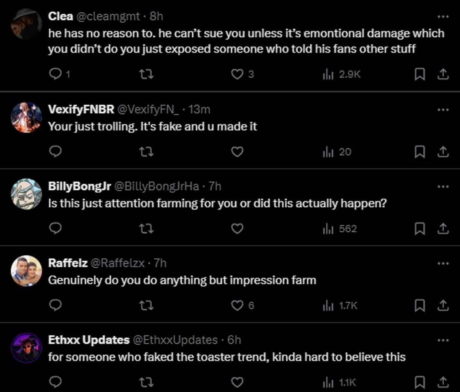460x392 pixels.
Task: Bookmark Raffelz's tweet
Action: coord(419,306)
